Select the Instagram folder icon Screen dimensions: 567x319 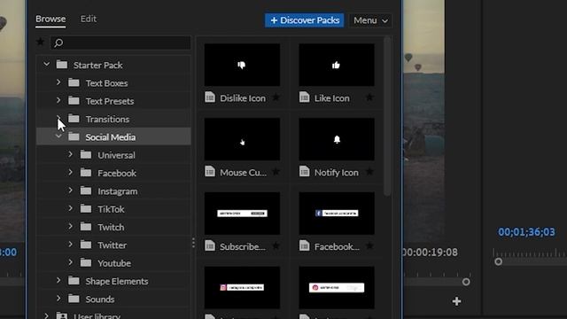86,191
